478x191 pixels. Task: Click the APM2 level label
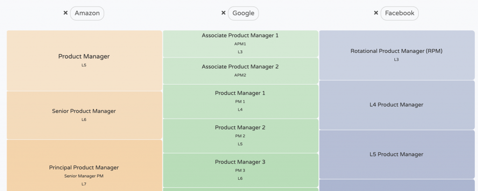coord(240,75)
